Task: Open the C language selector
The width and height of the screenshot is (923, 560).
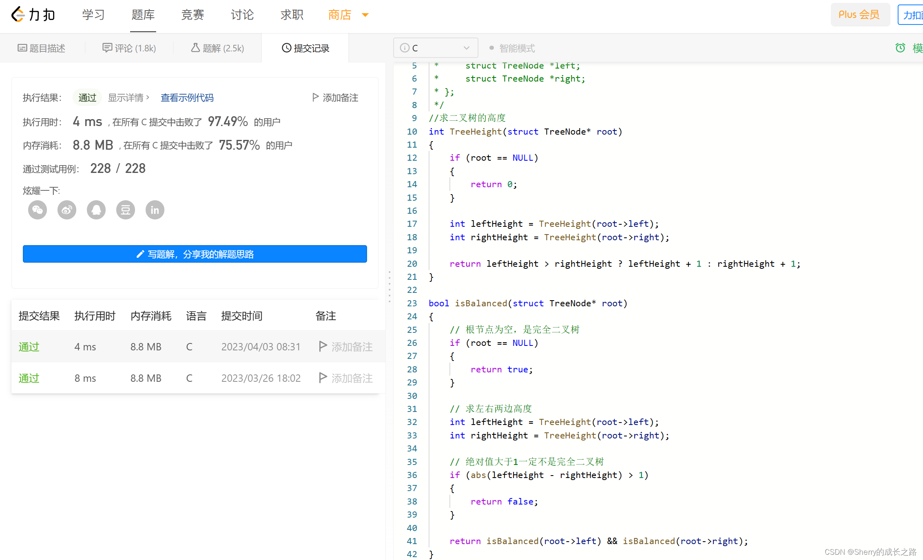Action: pyautogui.click(x=435, y=48)
